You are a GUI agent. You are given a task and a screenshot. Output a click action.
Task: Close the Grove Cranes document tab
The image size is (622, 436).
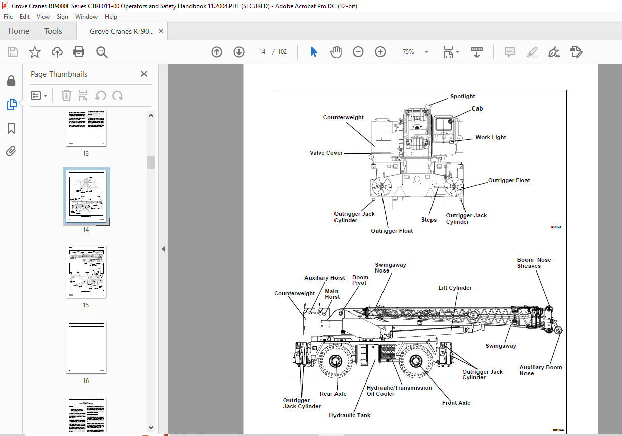pos(161,31)
